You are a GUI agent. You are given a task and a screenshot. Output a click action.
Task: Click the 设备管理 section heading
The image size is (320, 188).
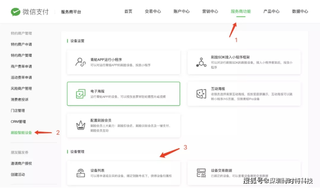pos(77,152)
